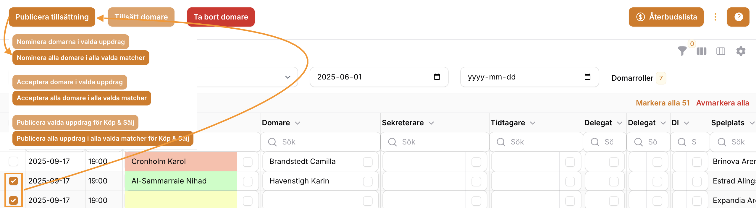Click the Ta bort domare button
Viewport: 756px width, 208px height.
(221, 17)
